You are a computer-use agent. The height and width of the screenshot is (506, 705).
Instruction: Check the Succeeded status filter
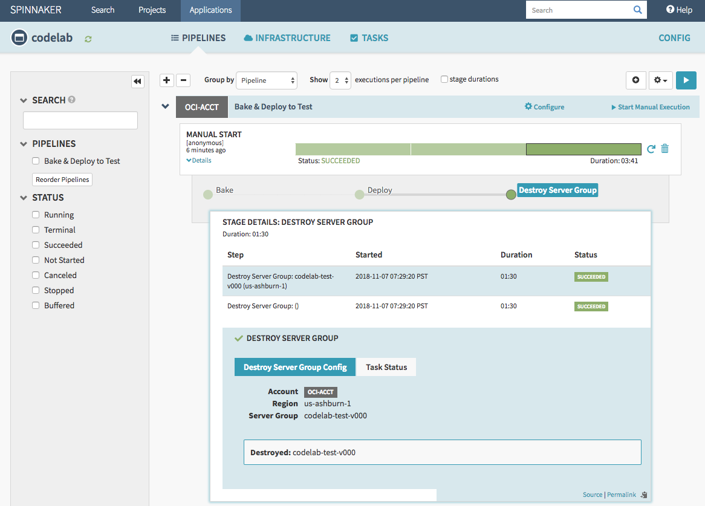pyautogui.click(x=36, y=245)
